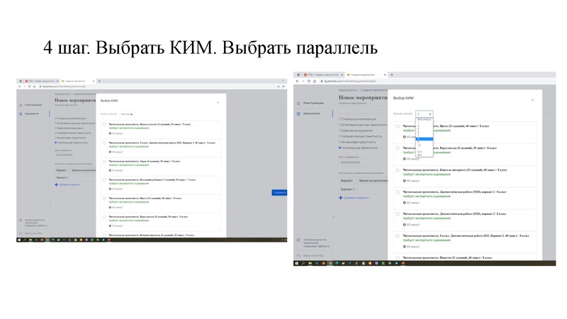The image size is (567, 319).
Task: Select radio for Выход в космос KIM
Action: (x=105, y=124)
